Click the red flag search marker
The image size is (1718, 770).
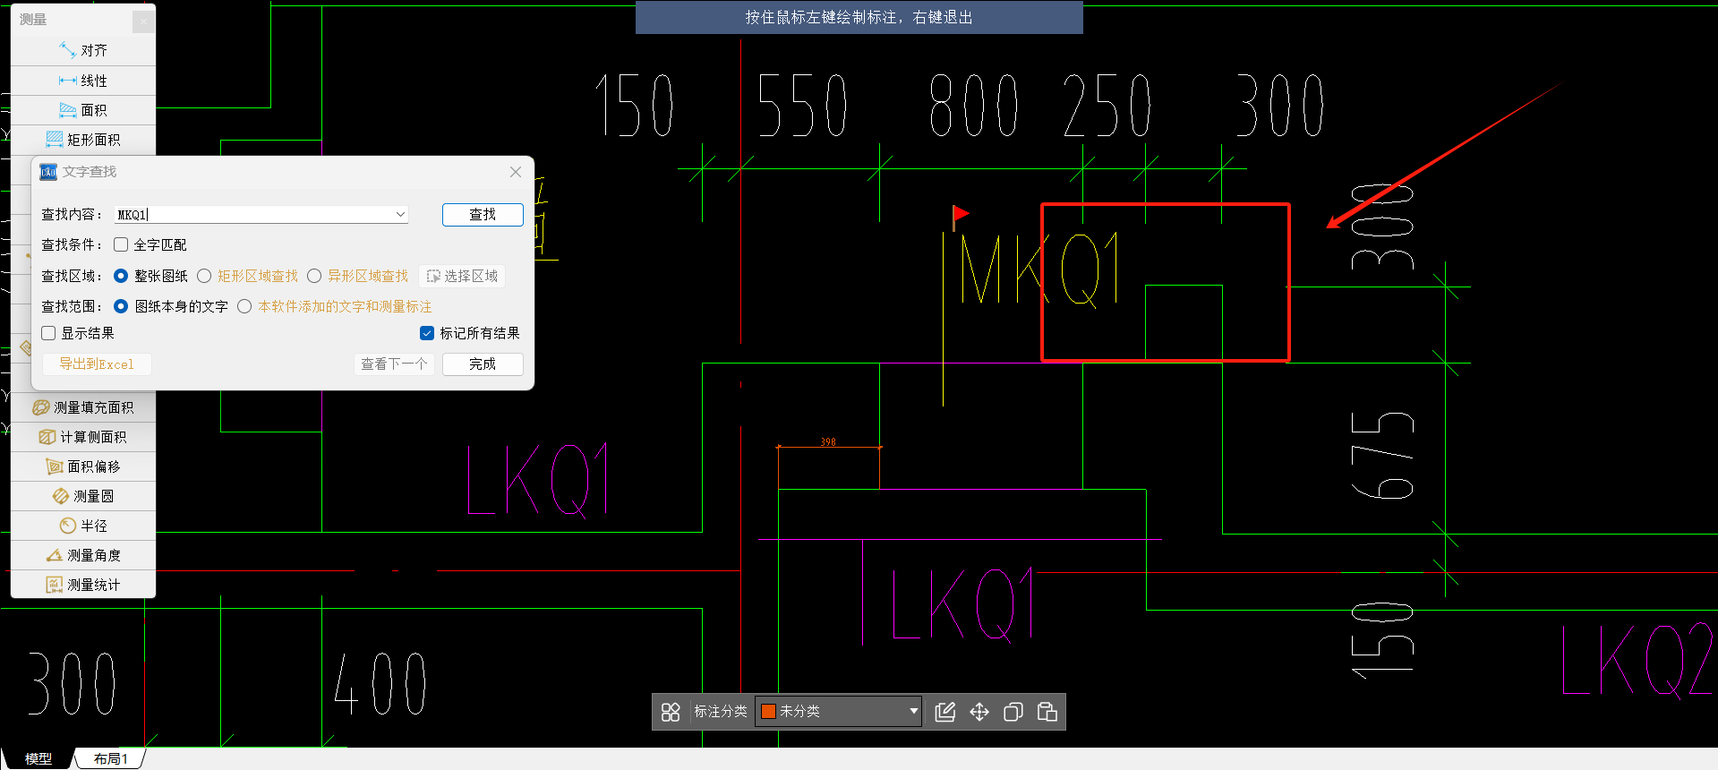[960, 216]
